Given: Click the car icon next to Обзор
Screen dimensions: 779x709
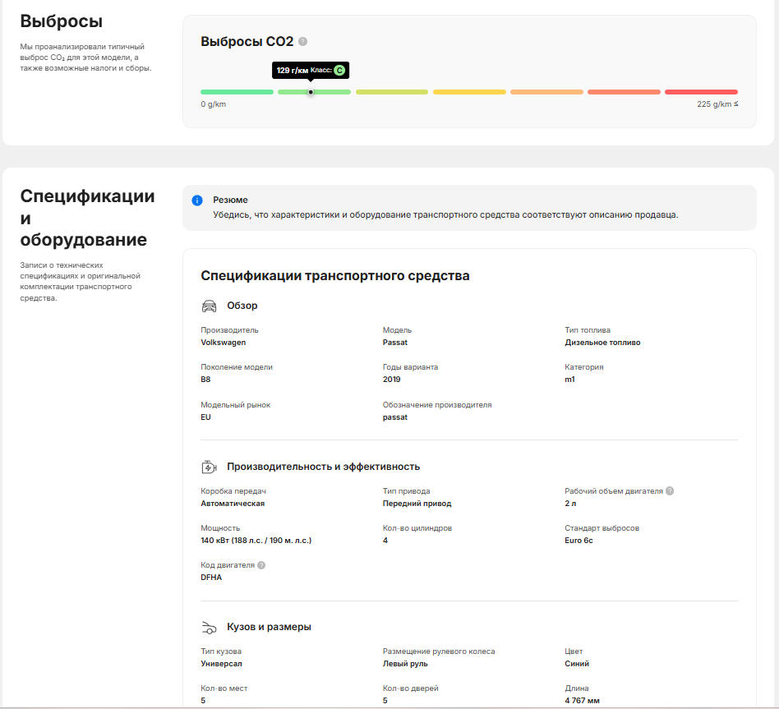Looking at the screenshot, I should [210, 306].
